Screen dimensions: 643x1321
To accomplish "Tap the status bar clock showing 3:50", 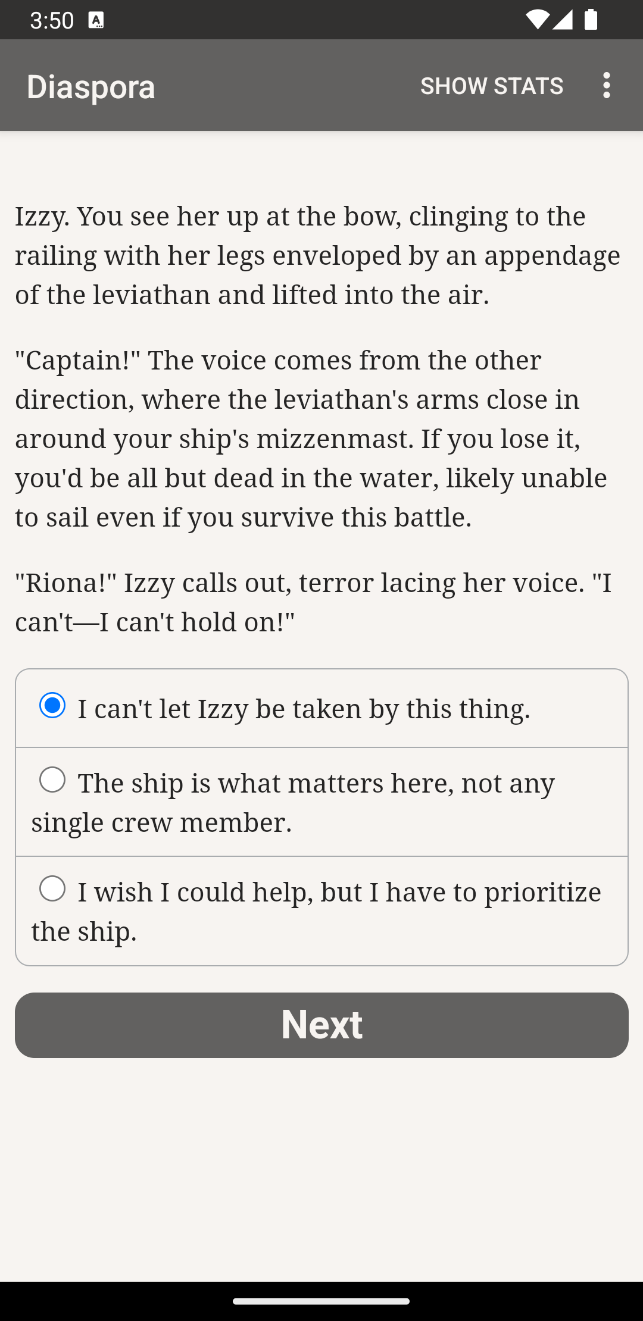I will pyautogui.click(x=52, y=21).
